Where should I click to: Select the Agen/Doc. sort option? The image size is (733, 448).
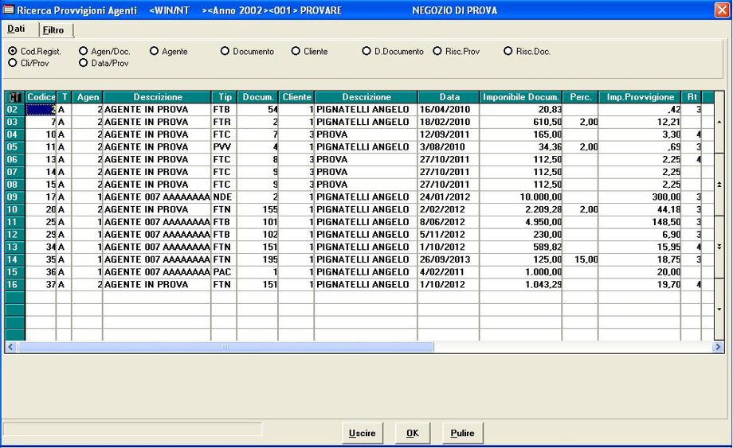[83, 52]
